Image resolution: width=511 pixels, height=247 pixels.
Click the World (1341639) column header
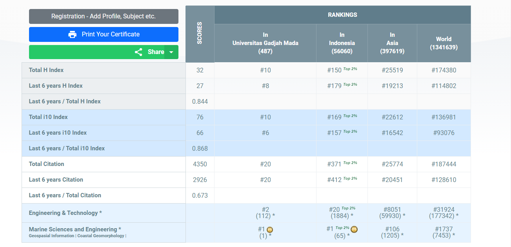444,43
